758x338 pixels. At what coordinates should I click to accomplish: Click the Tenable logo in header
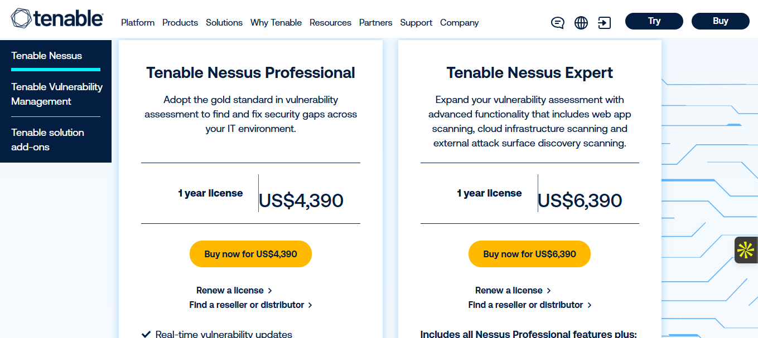pos(57,18)
